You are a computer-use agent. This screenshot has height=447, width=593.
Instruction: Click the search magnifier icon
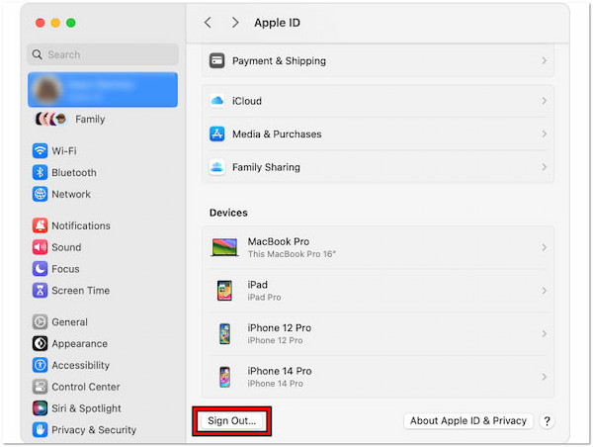[38, 54]
